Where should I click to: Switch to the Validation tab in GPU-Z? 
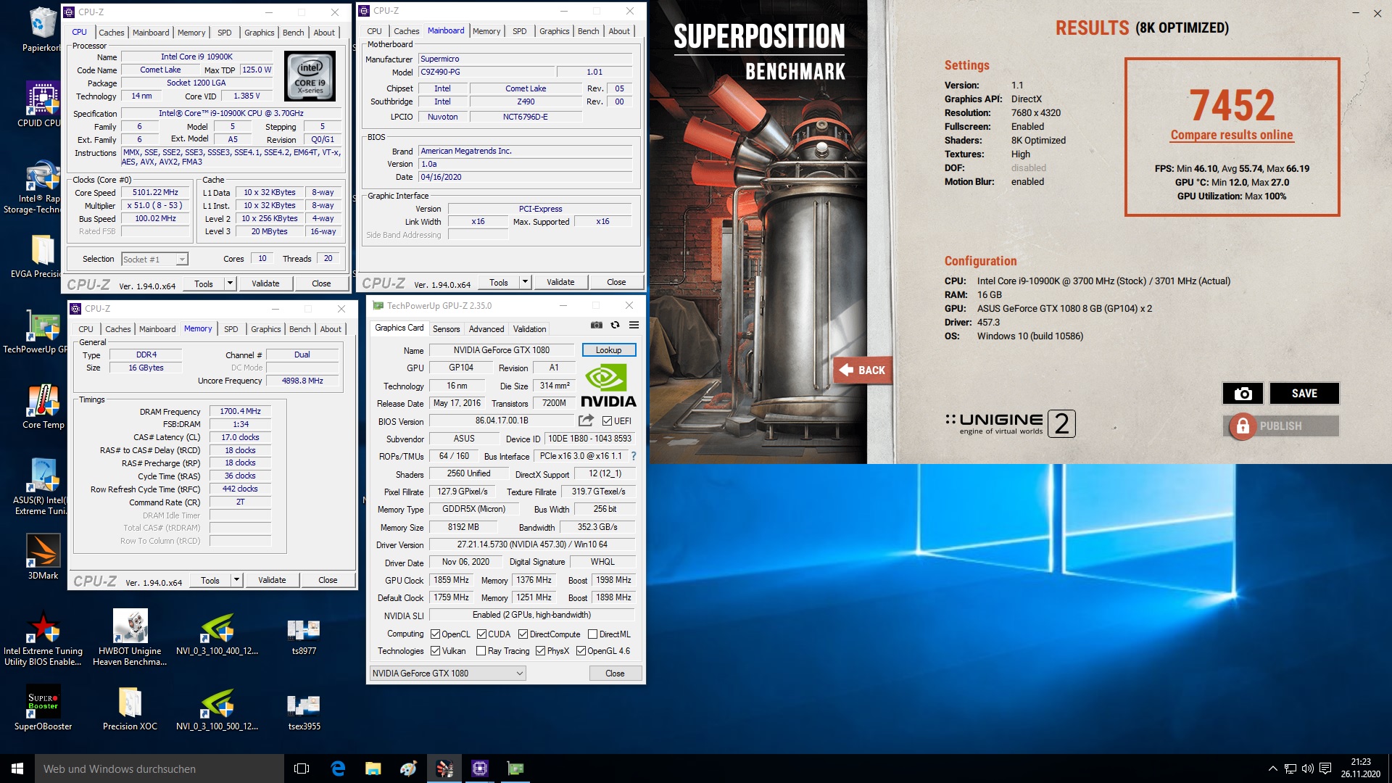(530, 329)
